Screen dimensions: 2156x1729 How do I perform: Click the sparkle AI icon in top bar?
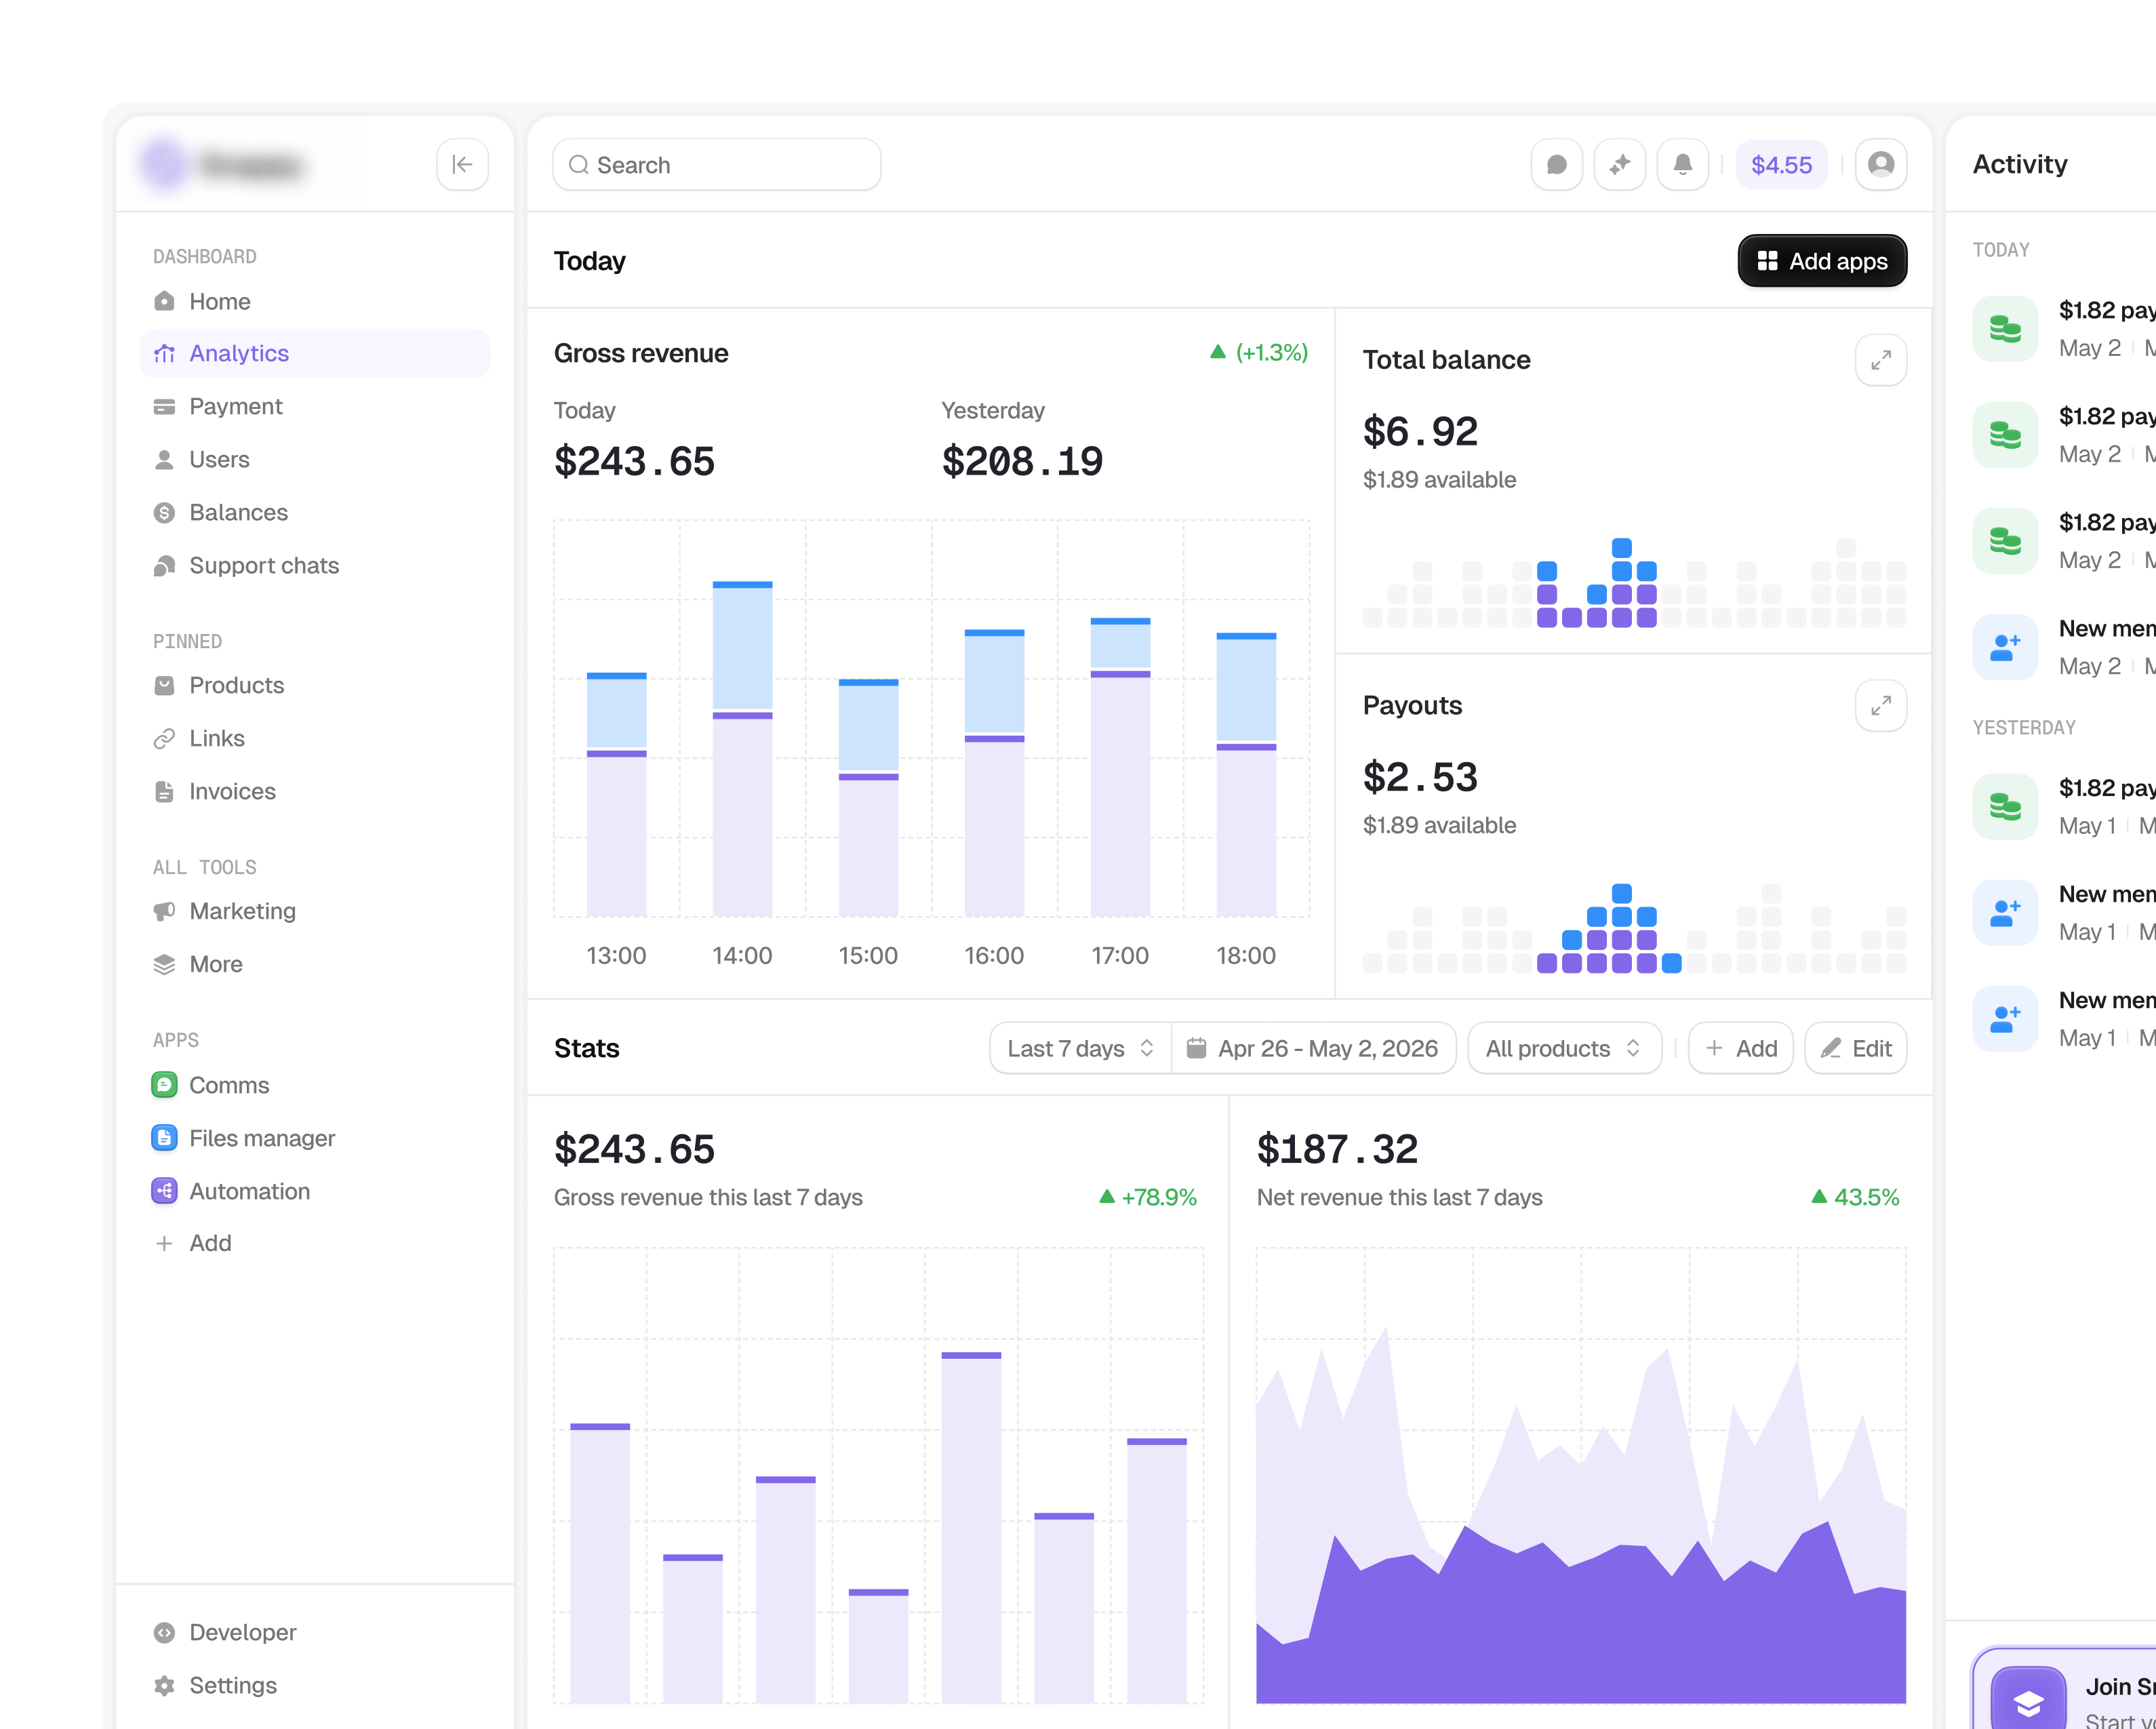1619,164
